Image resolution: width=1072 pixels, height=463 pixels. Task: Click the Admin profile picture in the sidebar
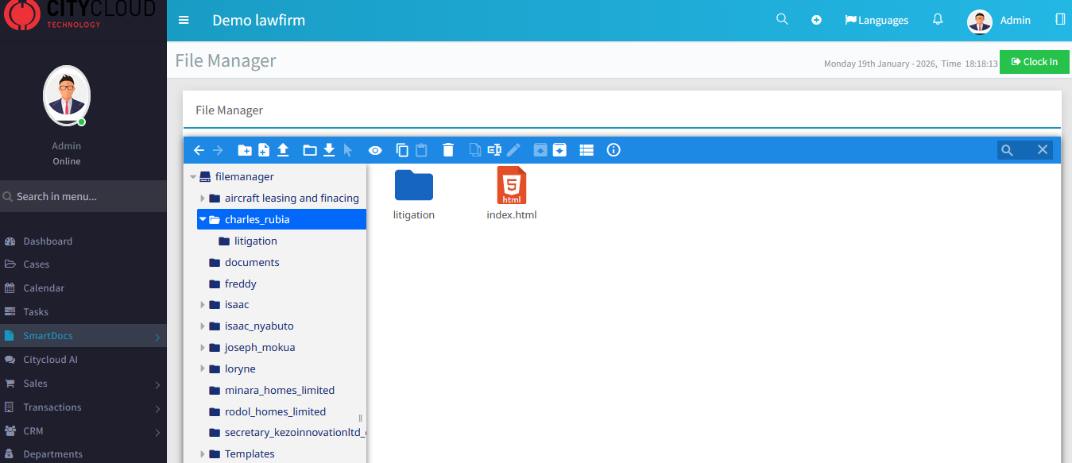tap(67, 96)
